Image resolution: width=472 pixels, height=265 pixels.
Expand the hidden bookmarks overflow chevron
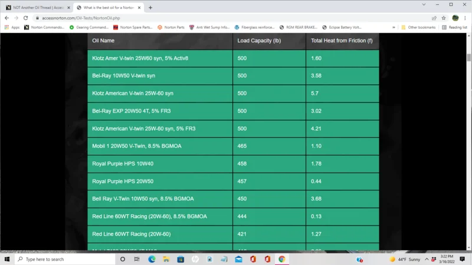pos(394,27)
